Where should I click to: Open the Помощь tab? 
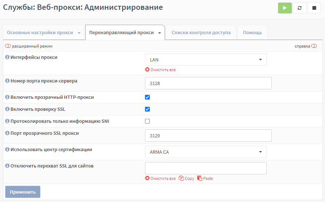pyautogui.click(x=252, y=32)
